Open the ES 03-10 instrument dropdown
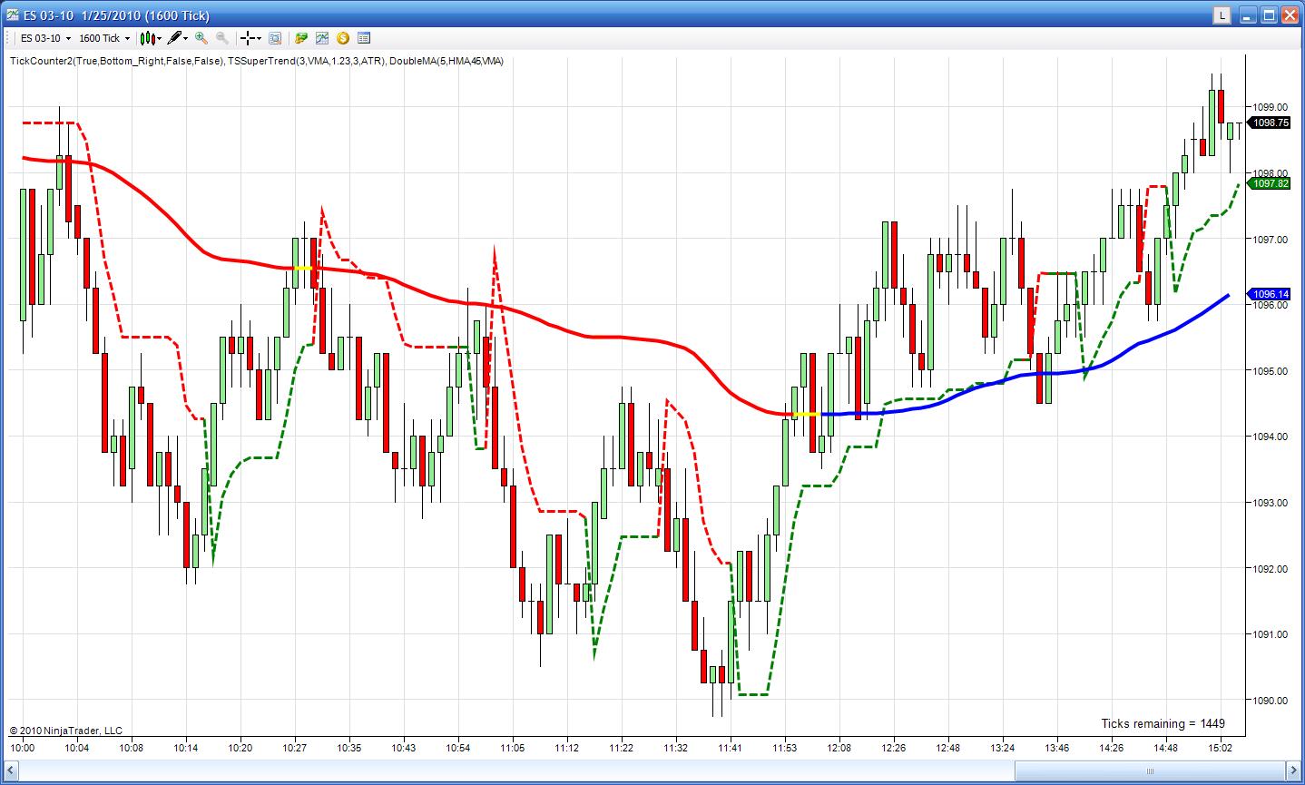 pos(44,38)
